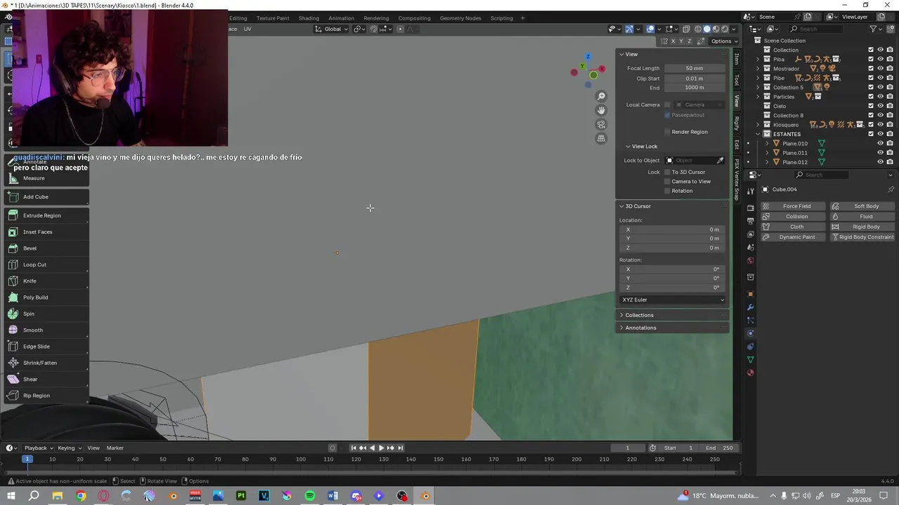Enable the Local Camera checkbox
899x505 pixels.
667,105
